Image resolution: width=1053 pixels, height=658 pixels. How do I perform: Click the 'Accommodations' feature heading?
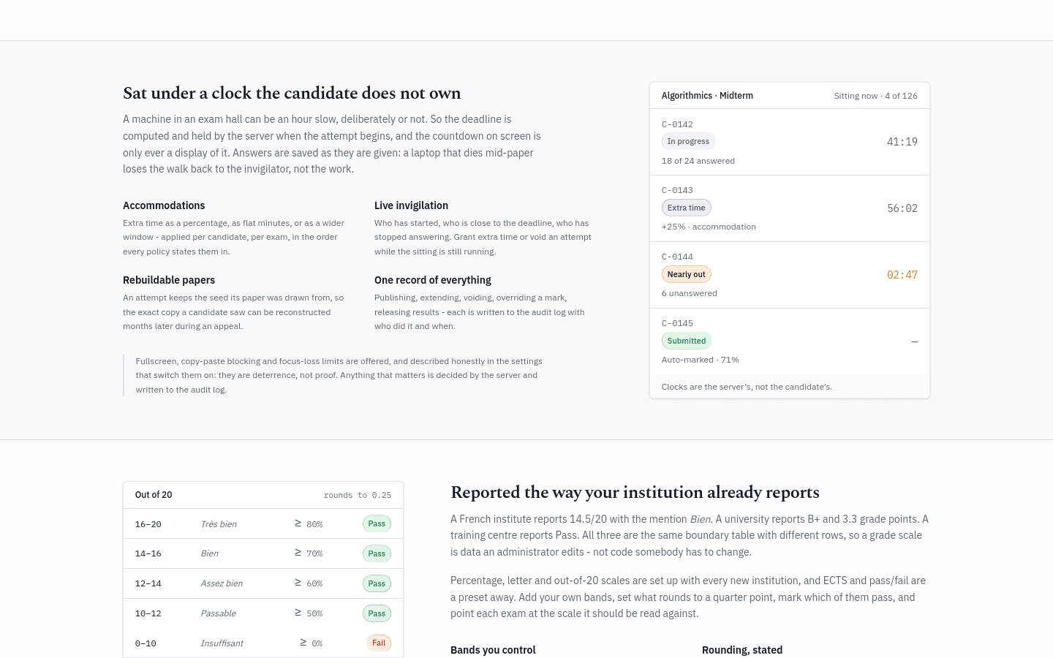tap(164, 205)
